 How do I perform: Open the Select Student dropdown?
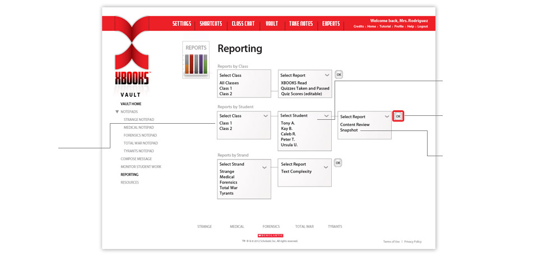pyautogui.click(x=304, y=116)
